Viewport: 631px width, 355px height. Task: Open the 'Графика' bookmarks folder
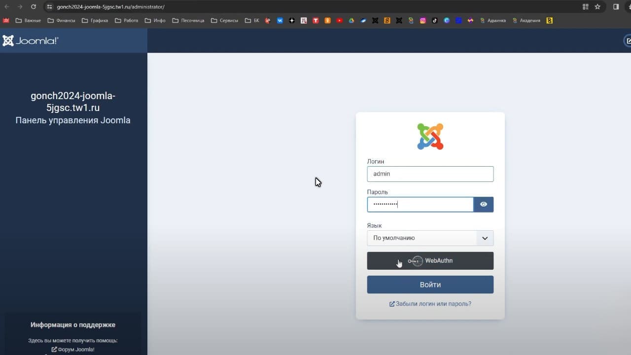[95, 21]
